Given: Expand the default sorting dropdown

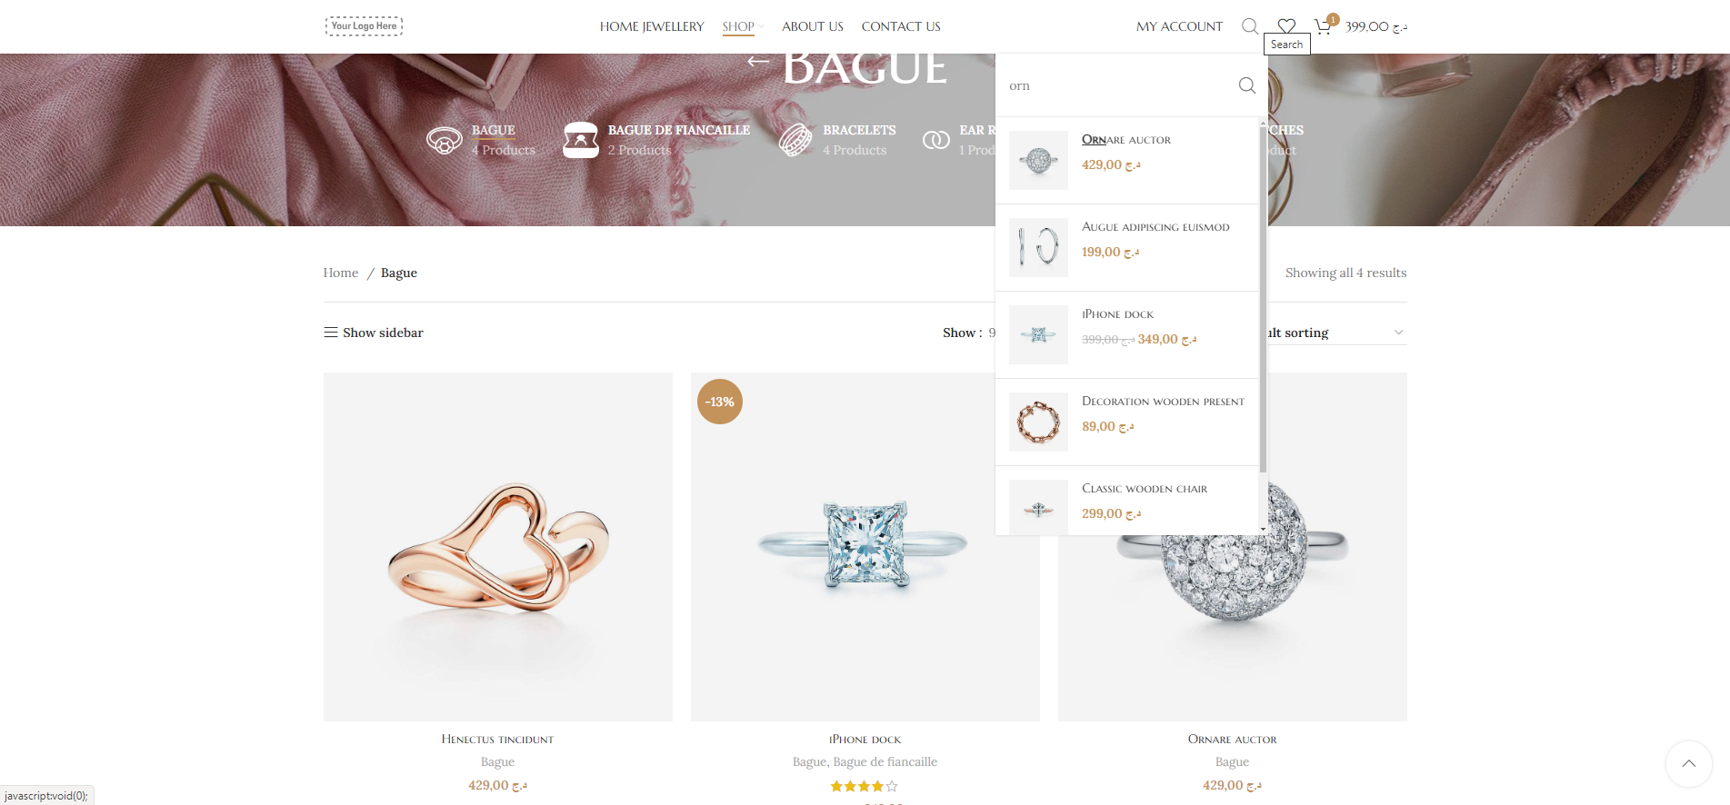Looking at the screenshot, I should (1336, 333).
